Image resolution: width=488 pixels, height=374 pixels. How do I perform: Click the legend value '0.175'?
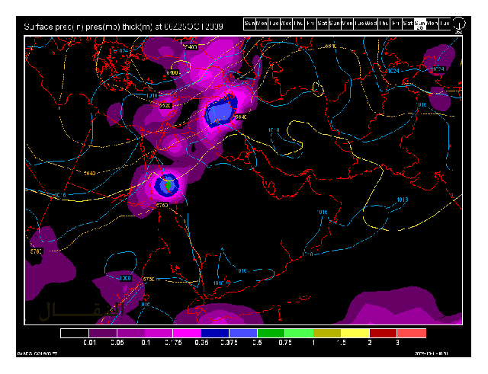pos(173,343)
